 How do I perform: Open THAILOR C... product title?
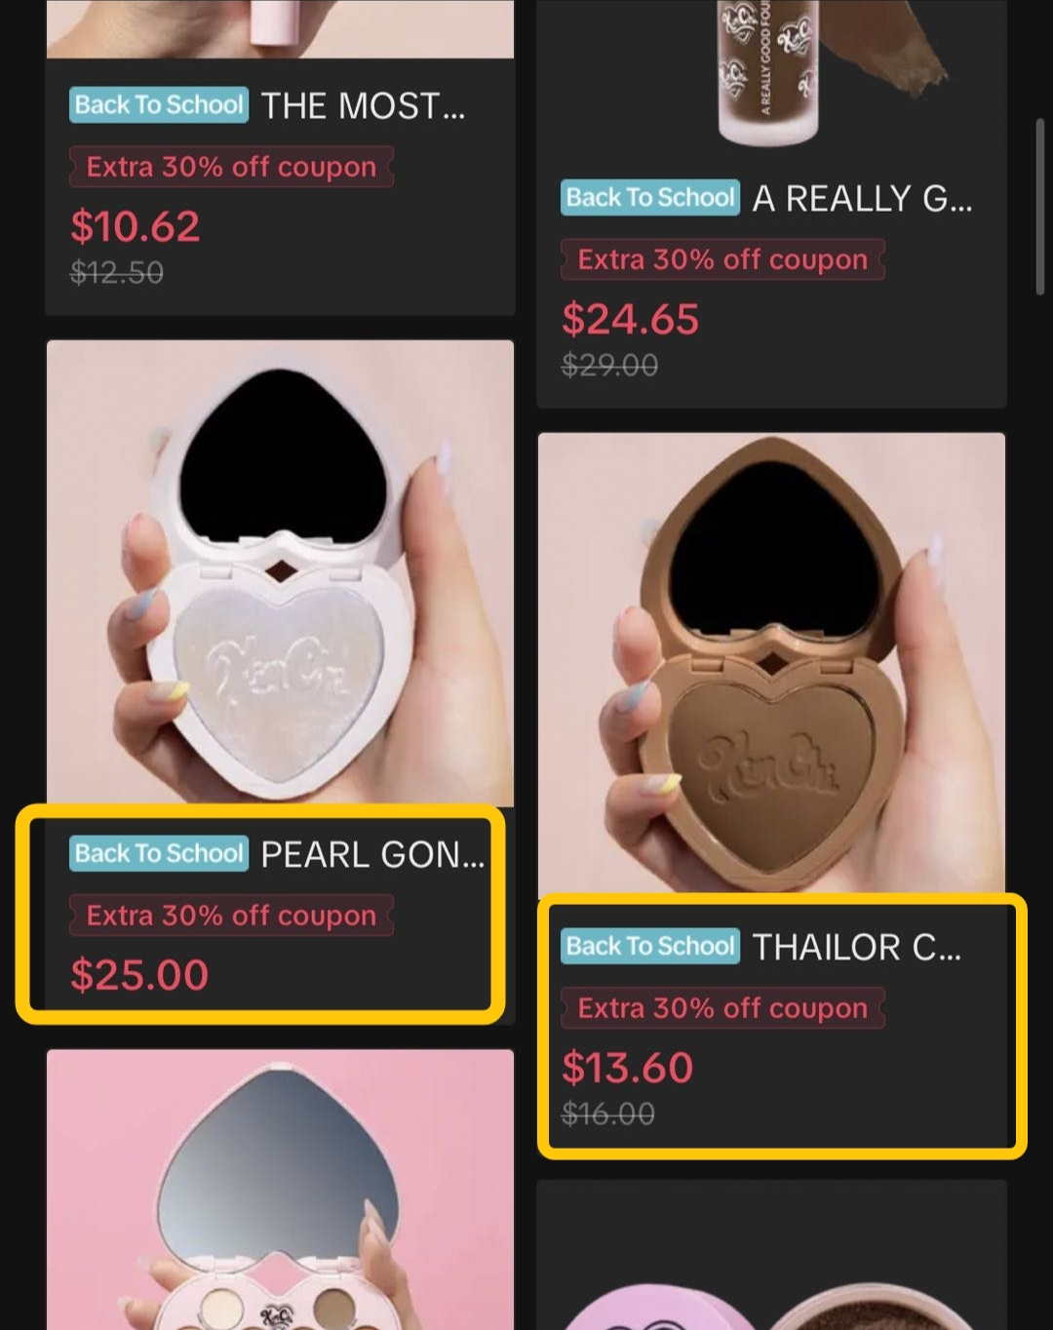[x=856, y=947]
